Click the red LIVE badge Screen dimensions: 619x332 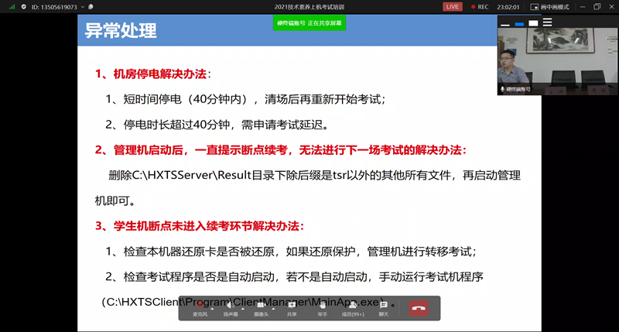(x=453, y=6)
